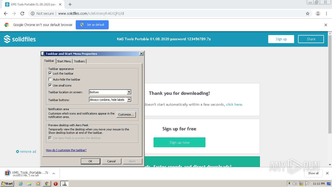View site info for Not secure
The width and height of the screenshot is (332, 187).
tap(42, 14)
